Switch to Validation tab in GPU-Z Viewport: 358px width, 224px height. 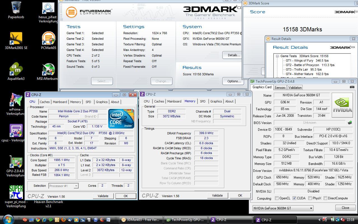coord(295,88)
